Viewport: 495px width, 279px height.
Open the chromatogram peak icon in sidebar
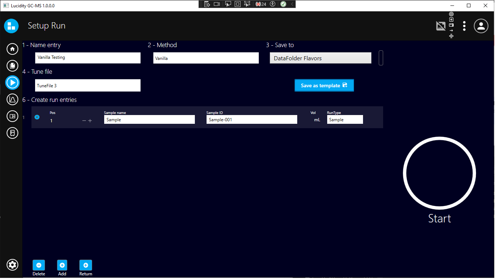pyautogui.click(x=12, y=99)
